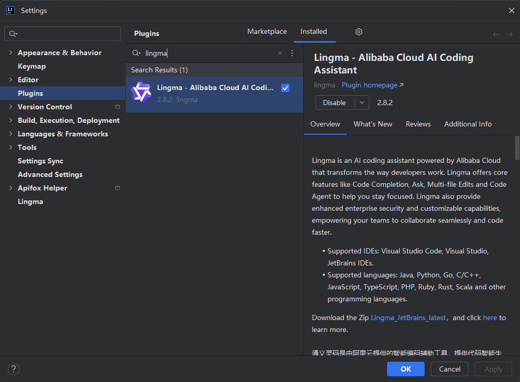Expand the Version Control settings node
Screen dimensions: 520x382
point(10,107)
